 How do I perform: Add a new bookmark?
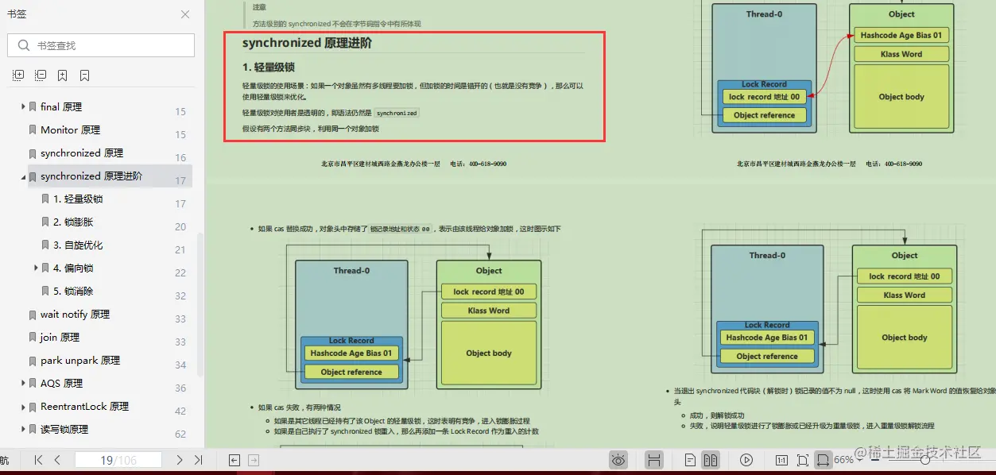tap(63, 74)
